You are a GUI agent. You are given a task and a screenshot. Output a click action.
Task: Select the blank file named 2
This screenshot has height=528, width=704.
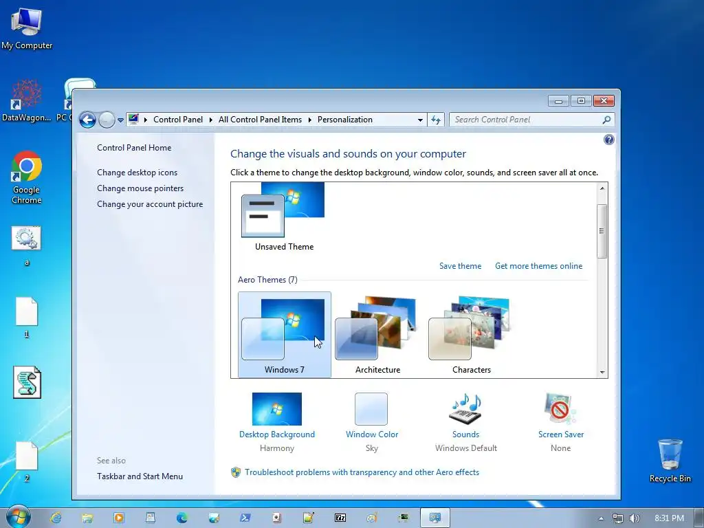pyautogui.click(x=27, y=461)
